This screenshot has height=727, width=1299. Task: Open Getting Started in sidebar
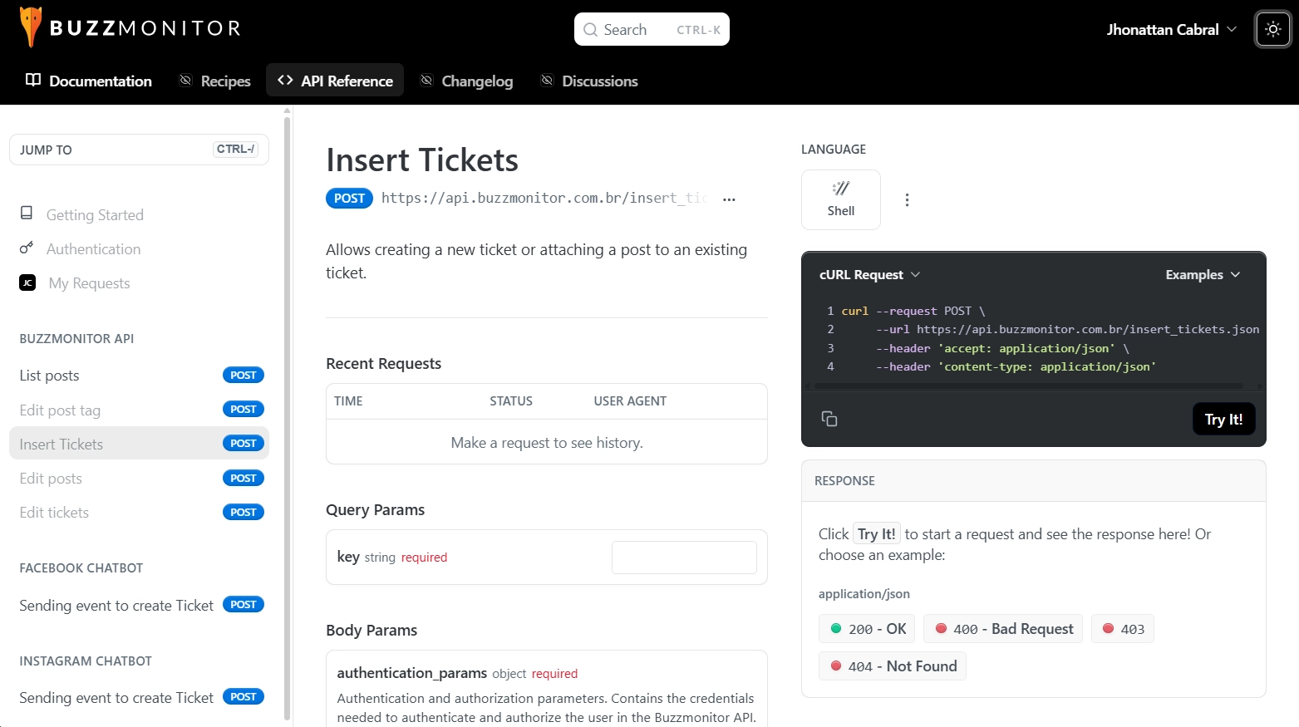[x=95, y=215]
